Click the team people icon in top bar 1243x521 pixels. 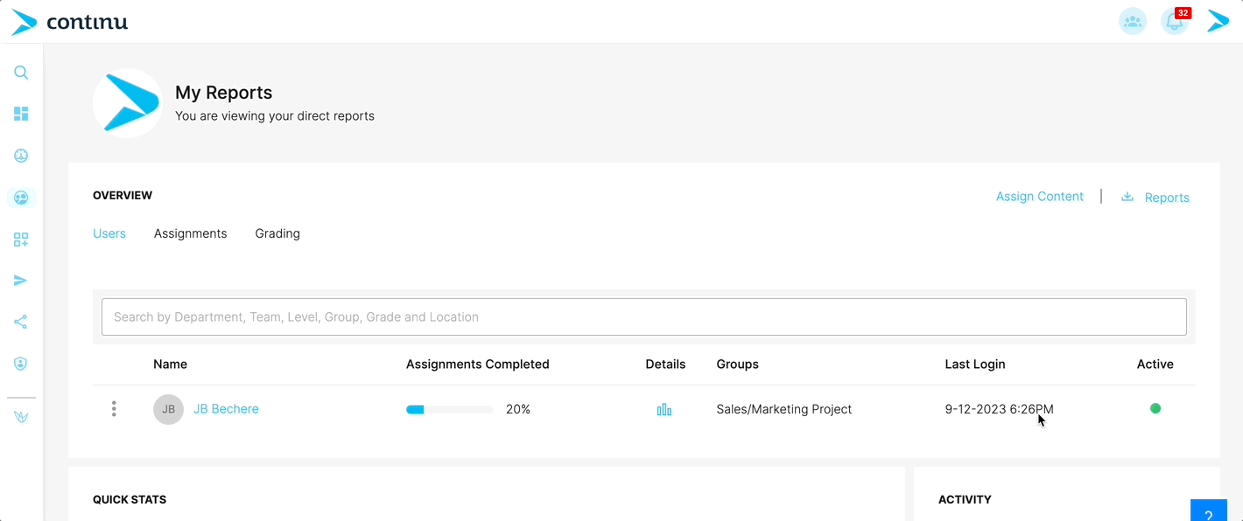point(1133,21)
